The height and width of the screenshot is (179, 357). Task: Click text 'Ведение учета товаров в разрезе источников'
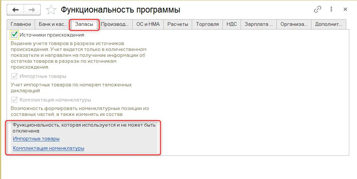[67, 43]
